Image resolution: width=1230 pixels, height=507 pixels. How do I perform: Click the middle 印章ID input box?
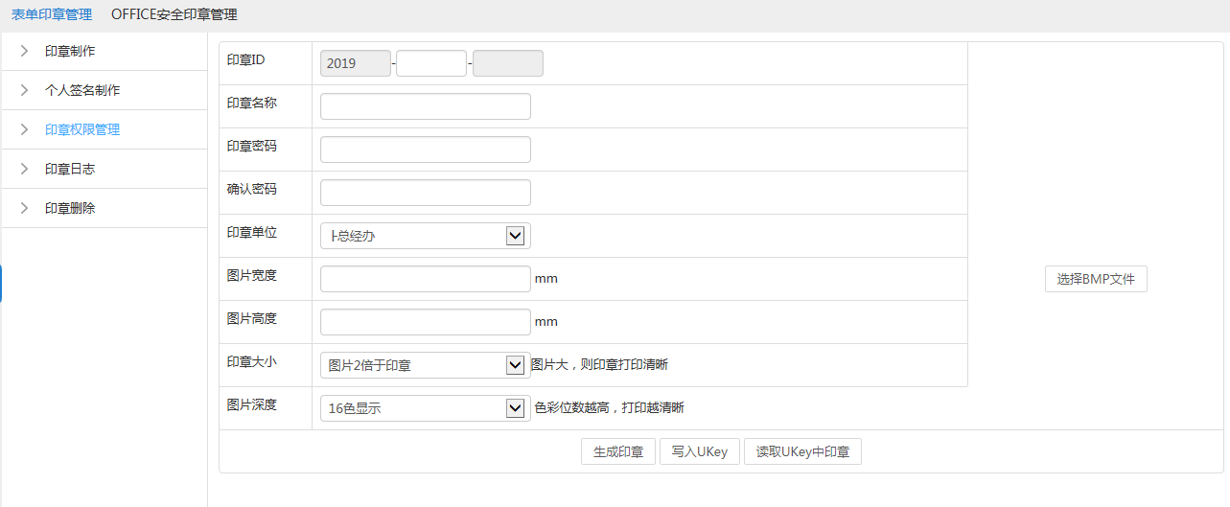pyautogui.click(x=430, y=63)
